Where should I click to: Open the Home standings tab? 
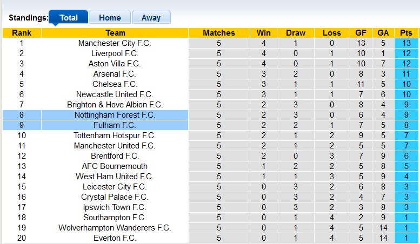[110, 18]
